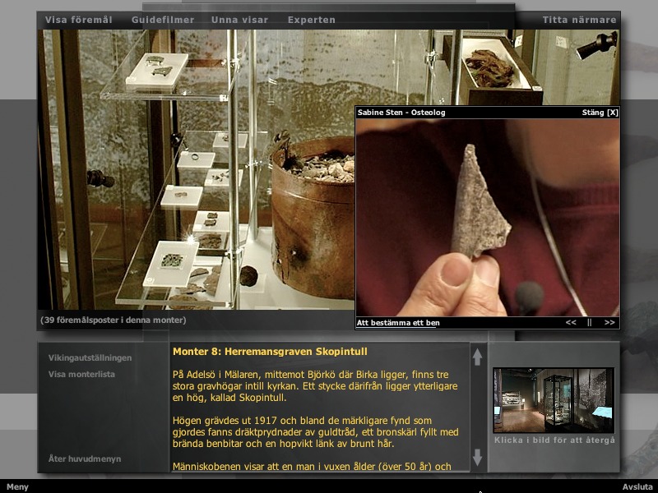The width and height of the screenshot is (658, 493).
Task: Return via Åter huvudmenyn
Action: [85, 459]
